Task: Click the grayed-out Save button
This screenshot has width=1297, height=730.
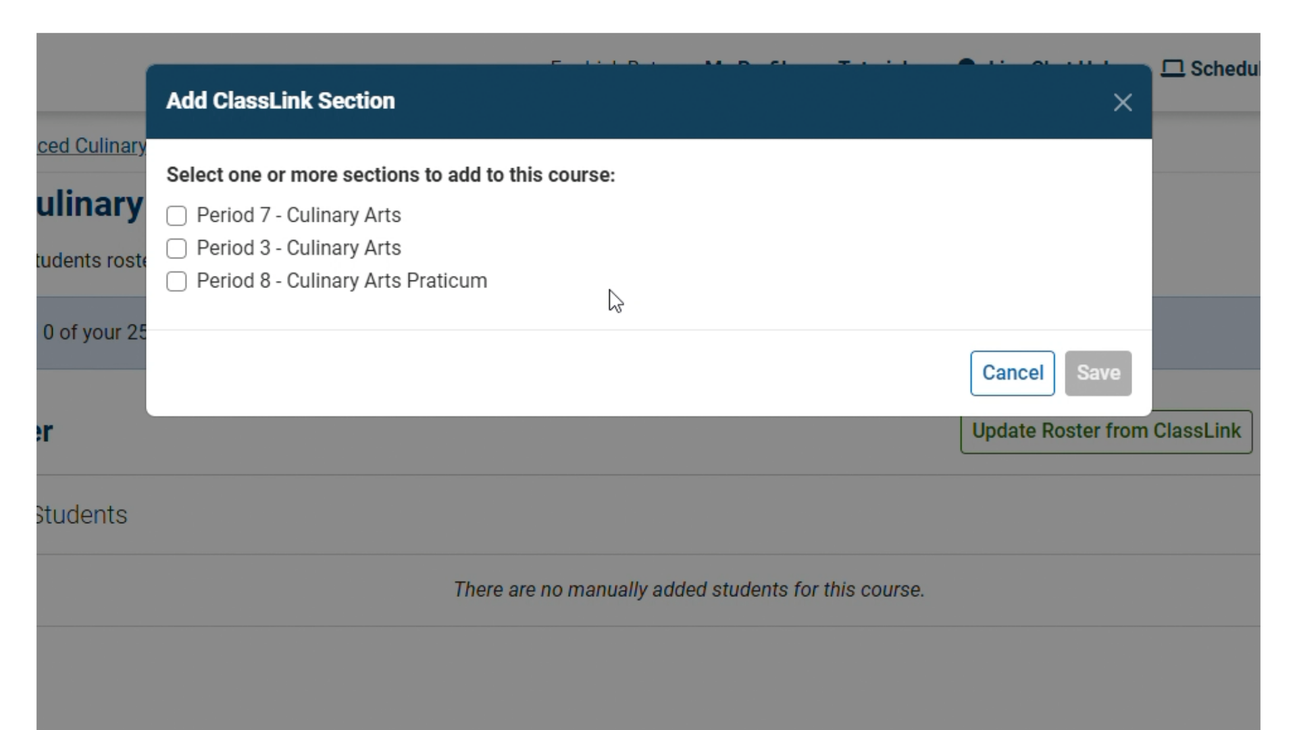Action: pyautogui.click(x=1098, y=373)
